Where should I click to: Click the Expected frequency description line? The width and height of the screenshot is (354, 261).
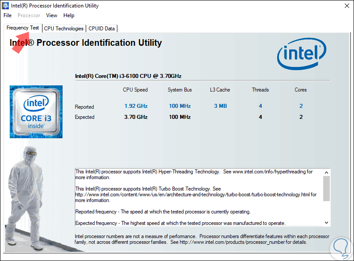(x=181, y=223)
